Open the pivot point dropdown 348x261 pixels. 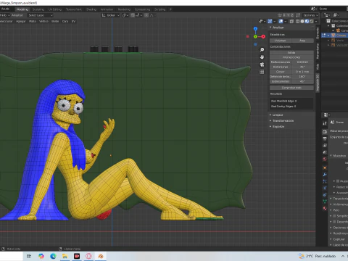click(125, 15)
